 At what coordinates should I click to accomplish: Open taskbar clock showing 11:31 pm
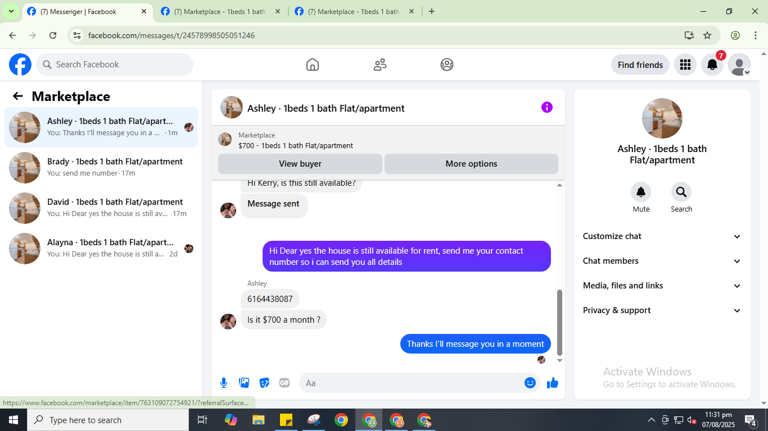point(718,420)
